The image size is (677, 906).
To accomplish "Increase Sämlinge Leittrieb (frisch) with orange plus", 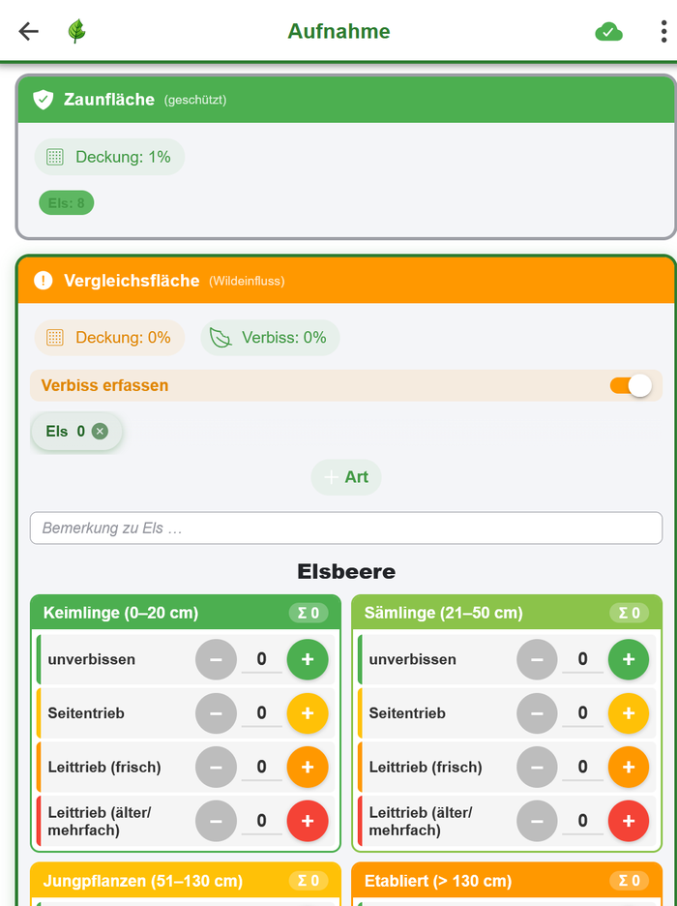I will [629, 767].
